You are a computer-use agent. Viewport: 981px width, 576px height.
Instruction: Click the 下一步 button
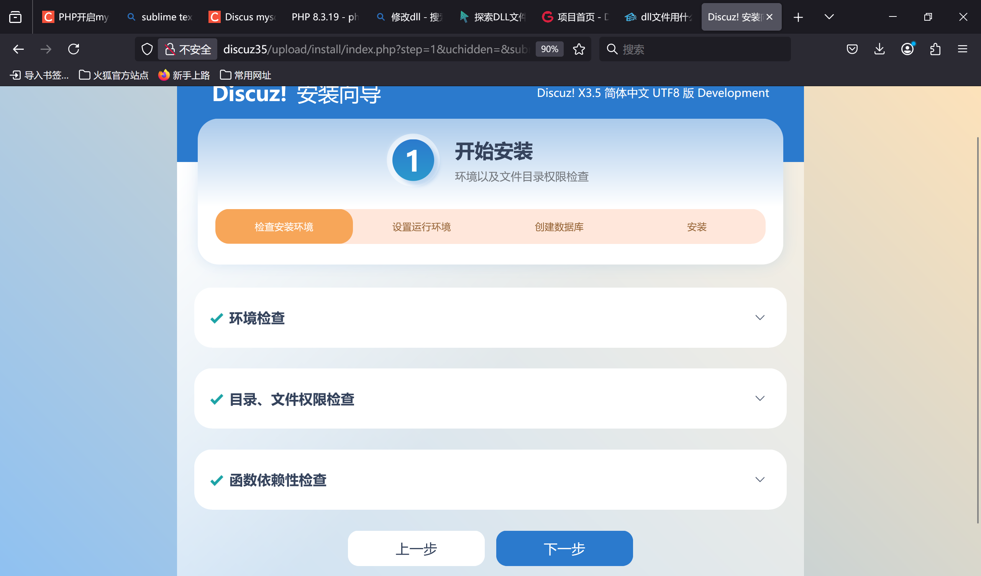point(564,548)
